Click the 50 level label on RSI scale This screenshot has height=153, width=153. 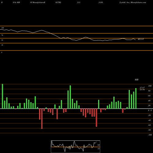tap(2, 40)
